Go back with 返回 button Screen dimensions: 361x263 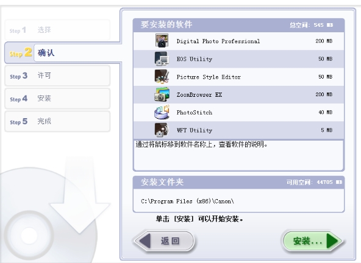[x=164, y=241]
